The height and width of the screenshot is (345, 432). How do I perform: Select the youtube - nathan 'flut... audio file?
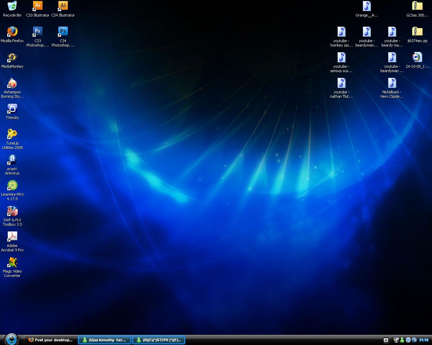click(341, 88)
